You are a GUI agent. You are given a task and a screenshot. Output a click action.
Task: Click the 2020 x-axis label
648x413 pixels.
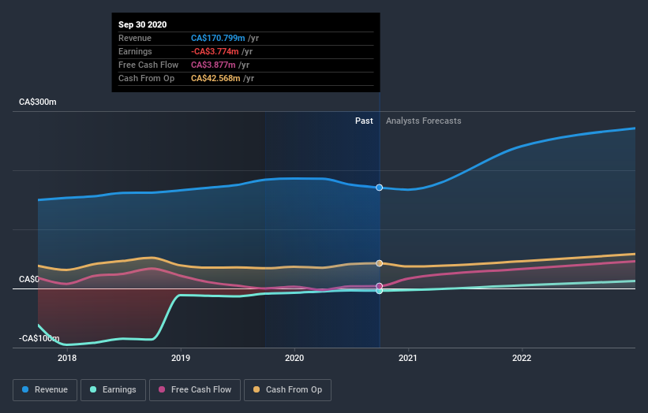tap(294, 358)
